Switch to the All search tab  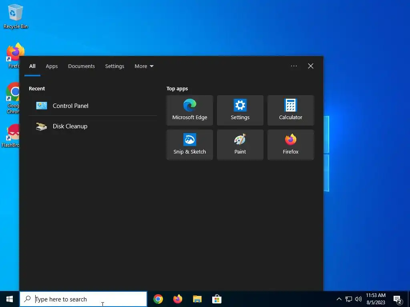[32, 66]
